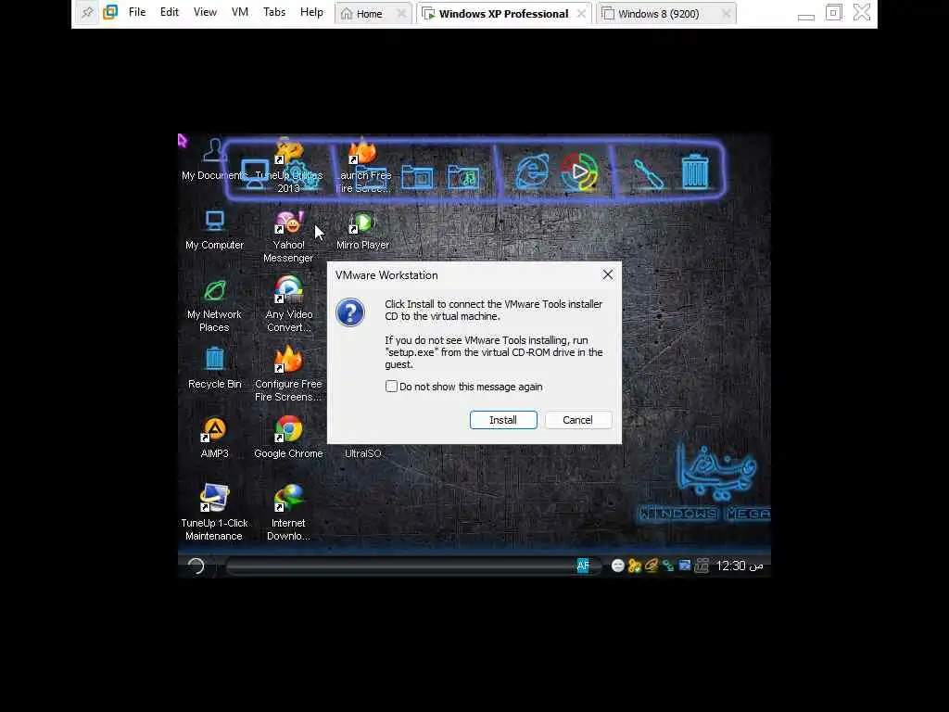Click the monitor dock icon
The width and height of the screenshot is (949, 712).
[255, 174]
